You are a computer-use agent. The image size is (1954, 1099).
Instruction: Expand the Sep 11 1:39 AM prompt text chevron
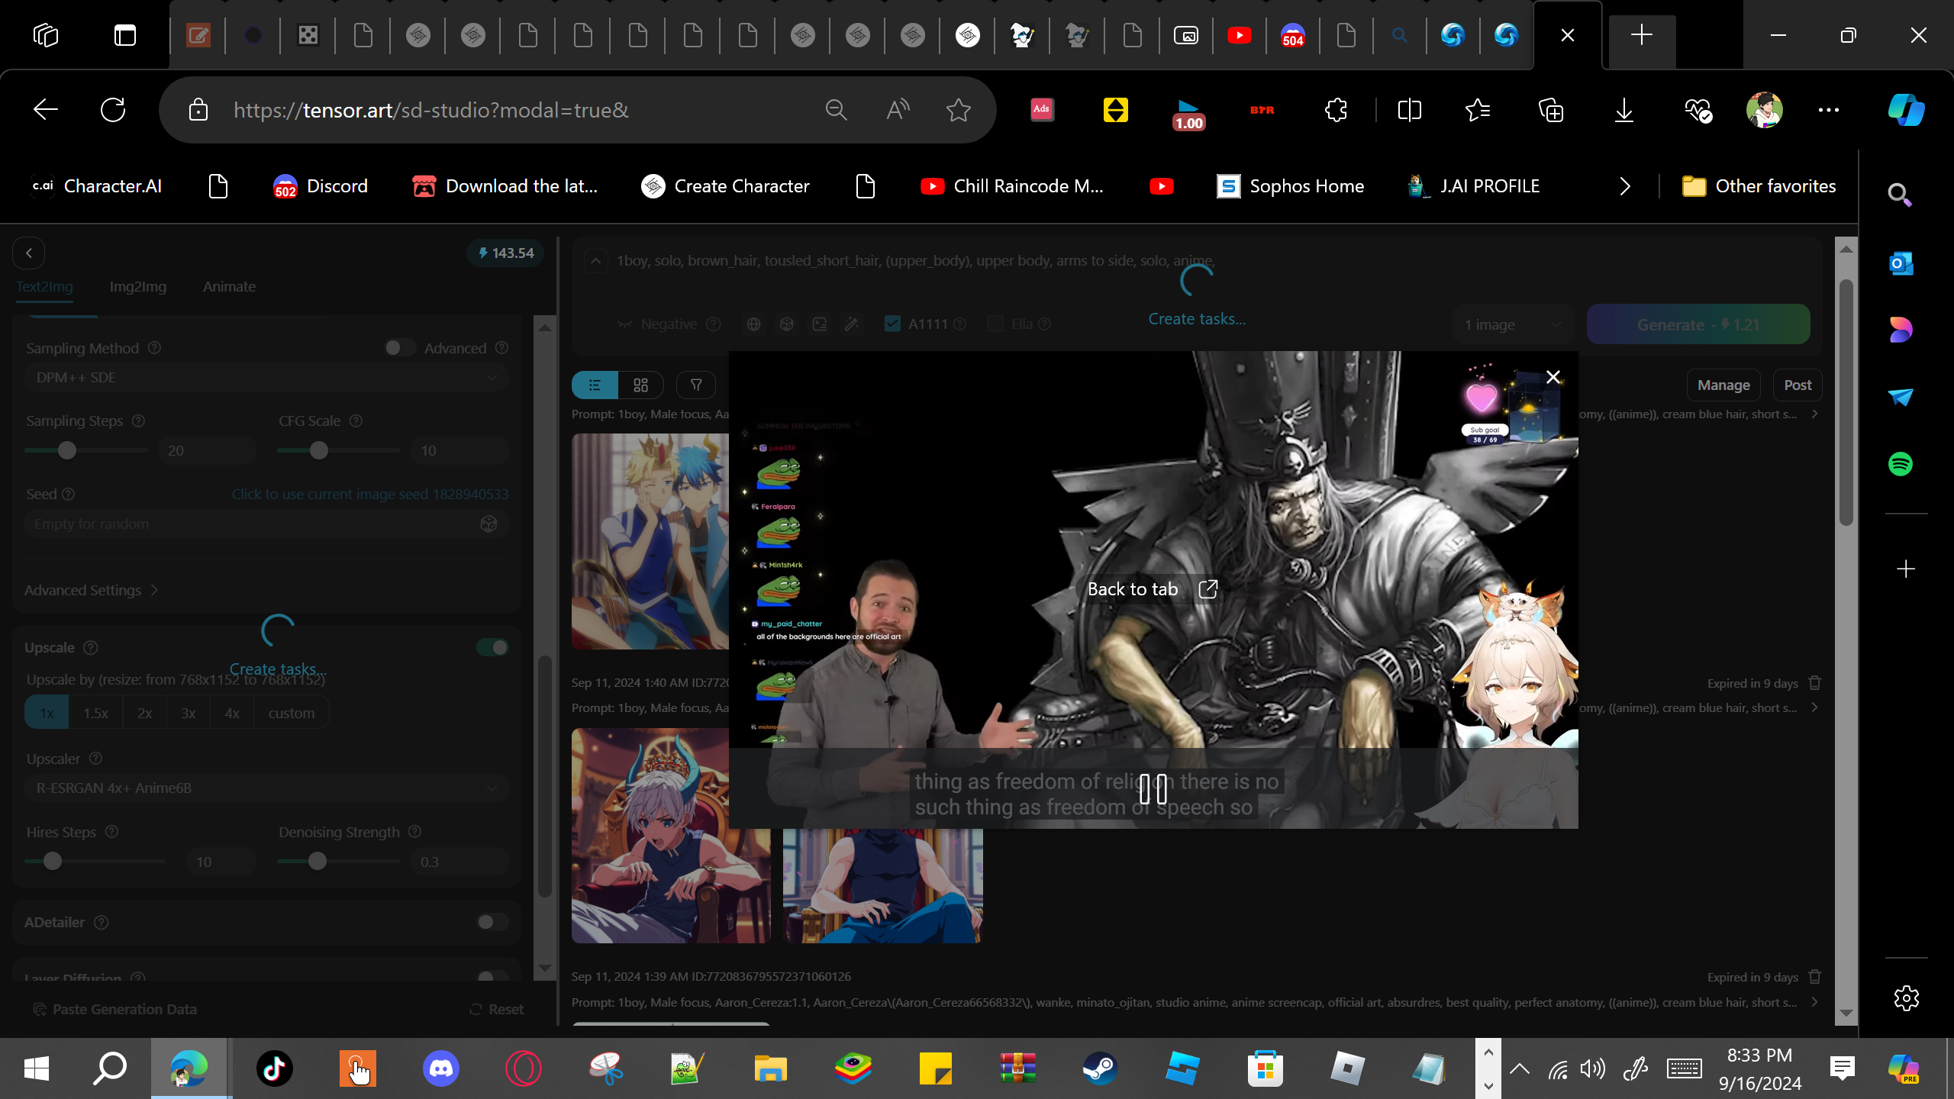click(x=1814, y=1002)
